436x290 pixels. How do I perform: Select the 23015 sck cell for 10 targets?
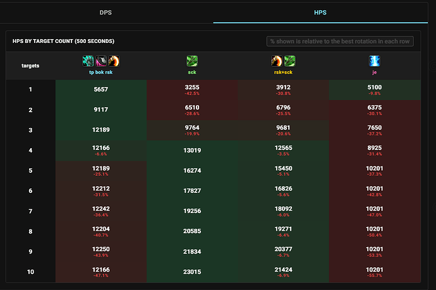pos(192,272)
